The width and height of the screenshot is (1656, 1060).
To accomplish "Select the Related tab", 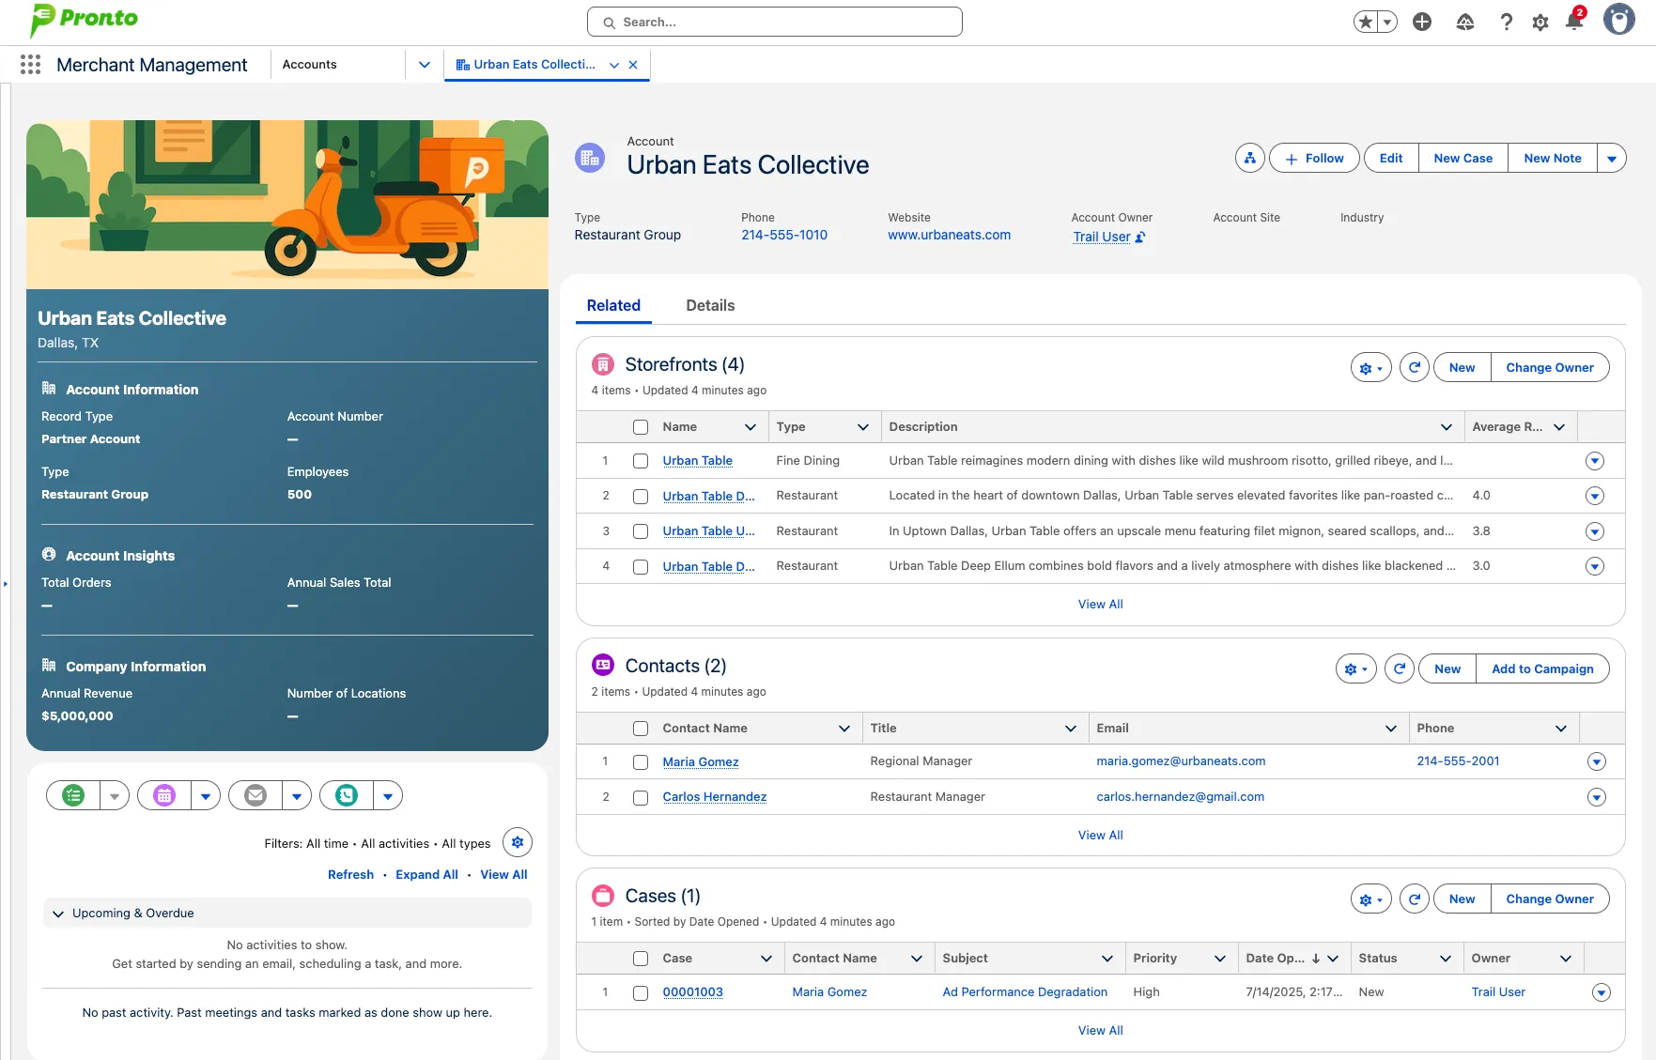I will [x=613, y=306].
